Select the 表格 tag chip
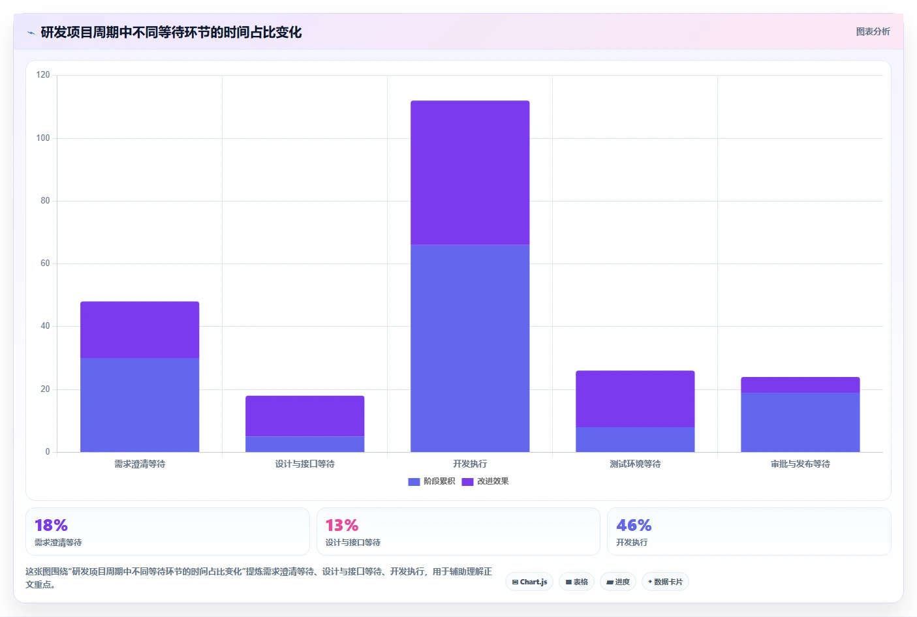The height and width of the screenshot is (617, 917). point(576,582)
